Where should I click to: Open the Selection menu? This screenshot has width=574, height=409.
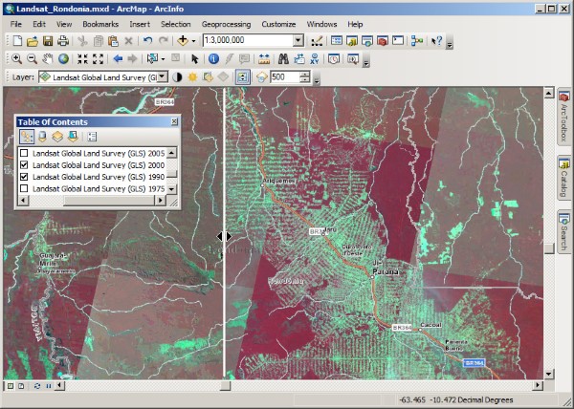(176, 24)
